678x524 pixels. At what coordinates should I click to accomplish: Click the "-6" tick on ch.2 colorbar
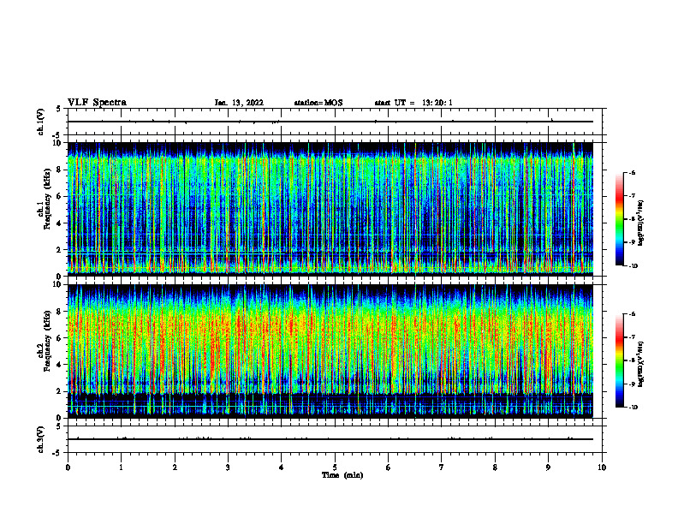[632, 314]
